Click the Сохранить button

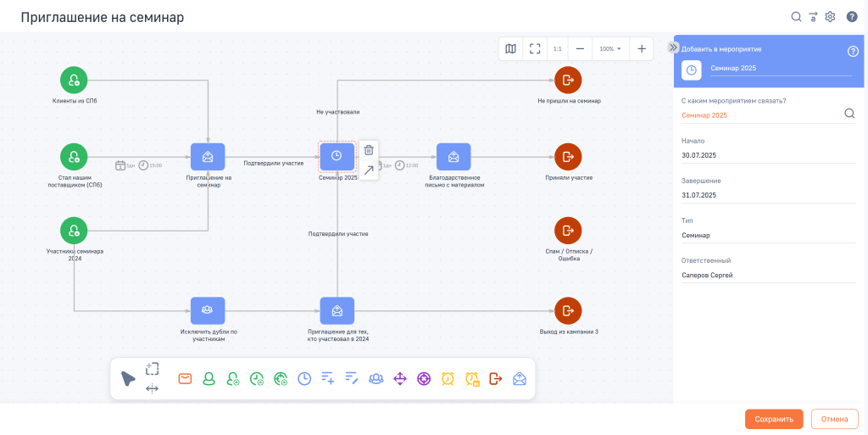[774, 419]
